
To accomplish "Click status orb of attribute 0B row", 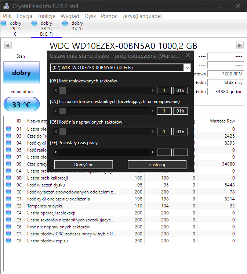I will tap(8, 178).
